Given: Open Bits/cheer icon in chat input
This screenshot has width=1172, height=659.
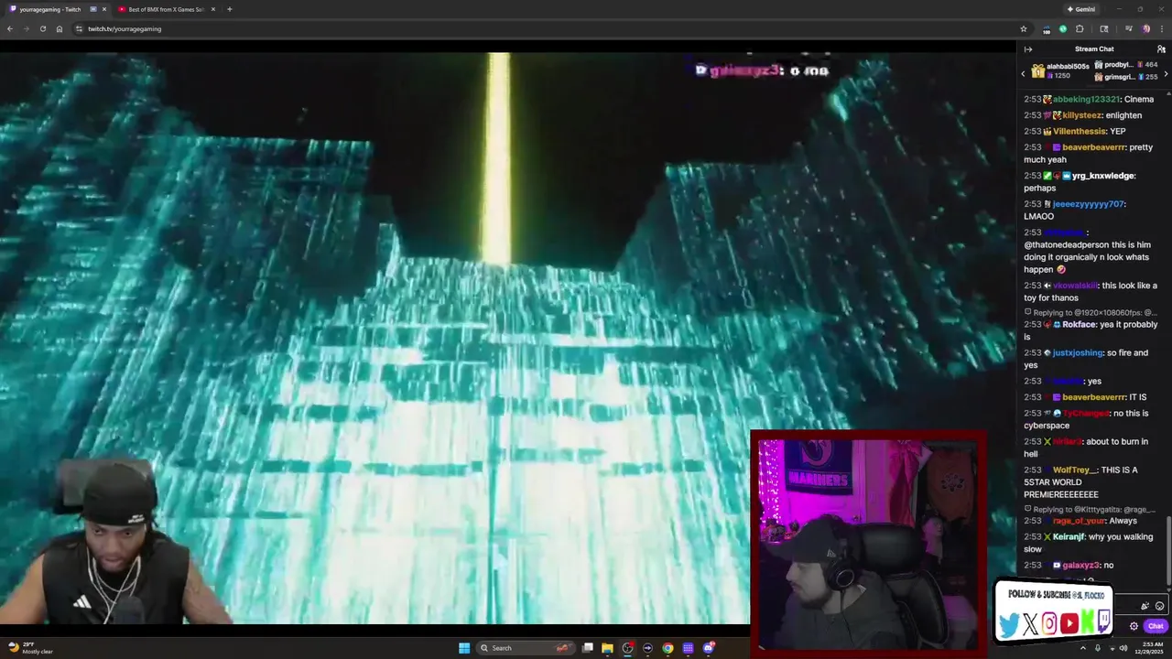Looking at the screenshot, I should (x=1145, y=606).
